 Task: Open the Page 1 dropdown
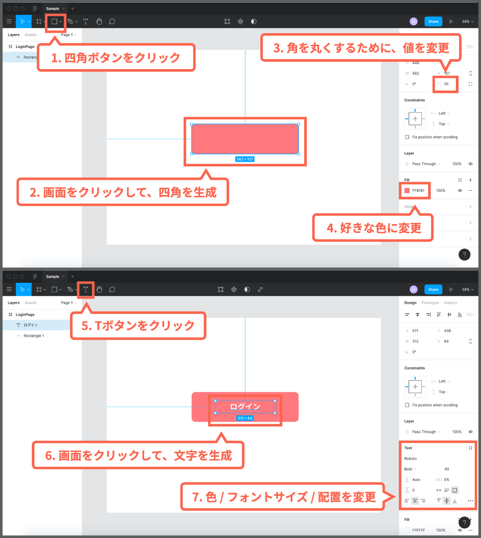click(68, 35)
